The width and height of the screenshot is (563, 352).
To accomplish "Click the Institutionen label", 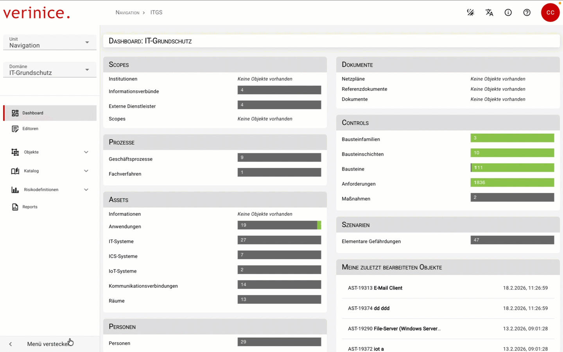I will [123, 79].
